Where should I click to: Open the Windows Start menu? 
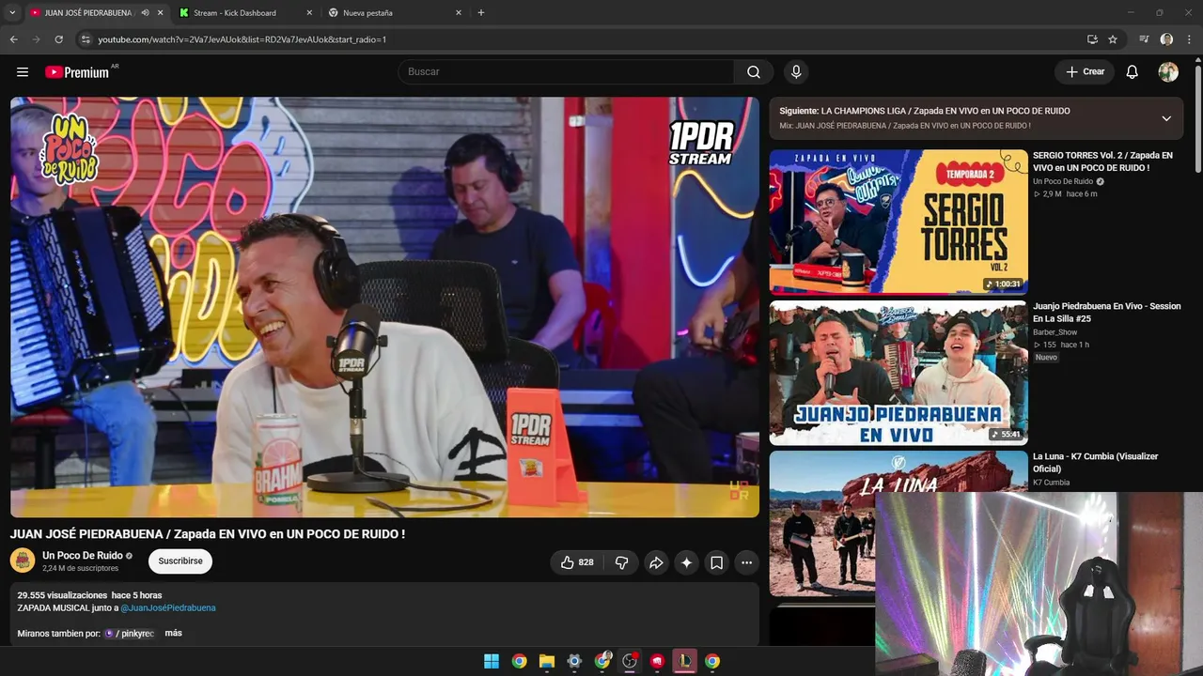492,661
